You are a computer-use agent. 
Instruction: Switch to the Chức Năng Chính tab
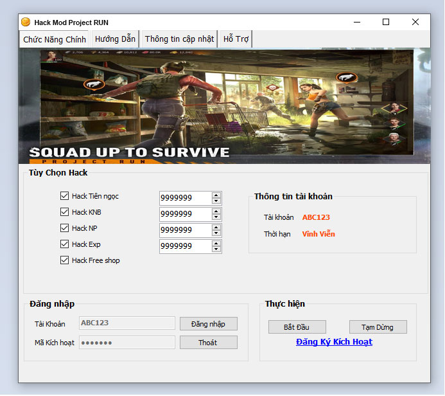point(55,39)
